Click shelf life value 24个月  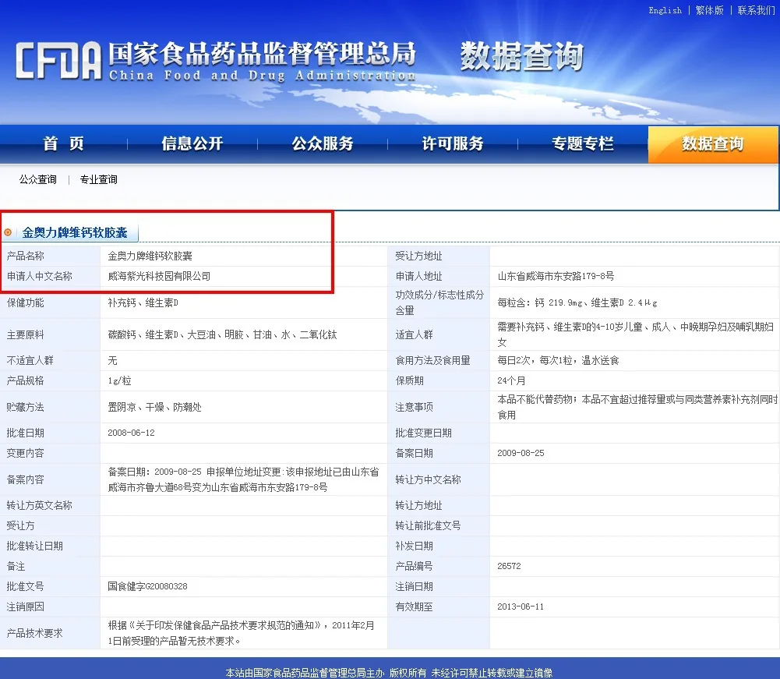(511, 381)
